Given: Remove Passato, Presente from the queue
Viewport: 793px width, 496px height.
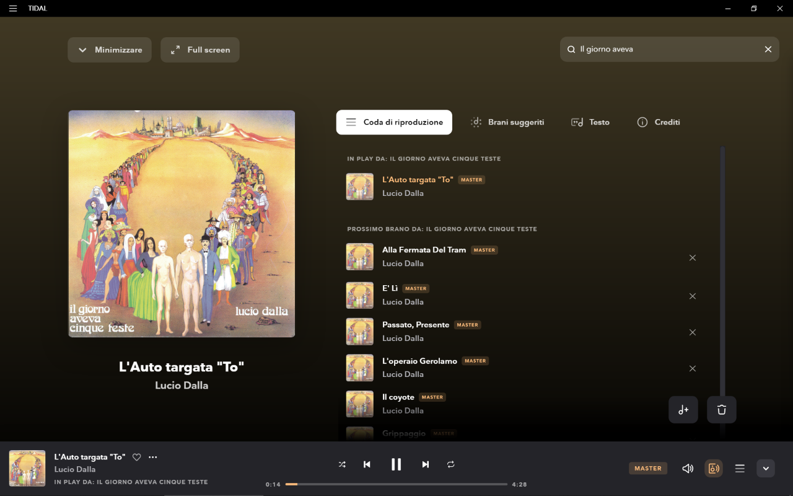Looking at the screenshot, I should coord(693,332).
